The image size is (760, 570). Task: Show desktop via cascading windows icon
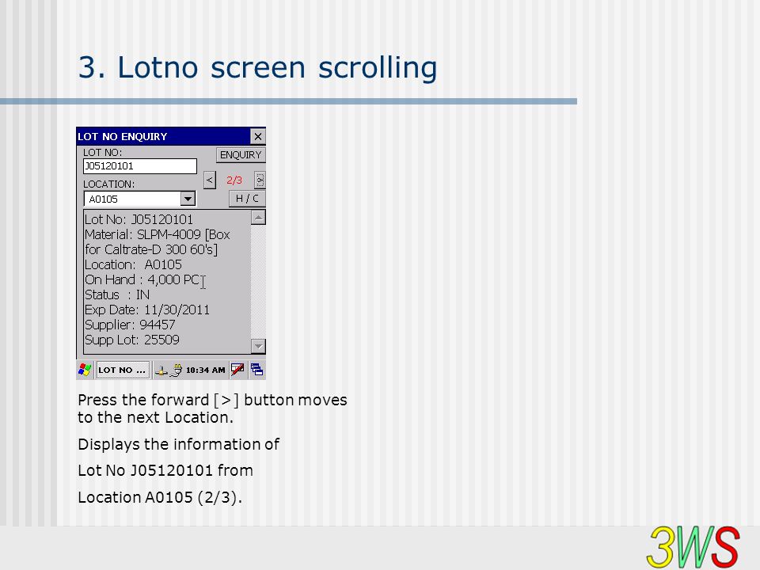(x=256, y=370)
